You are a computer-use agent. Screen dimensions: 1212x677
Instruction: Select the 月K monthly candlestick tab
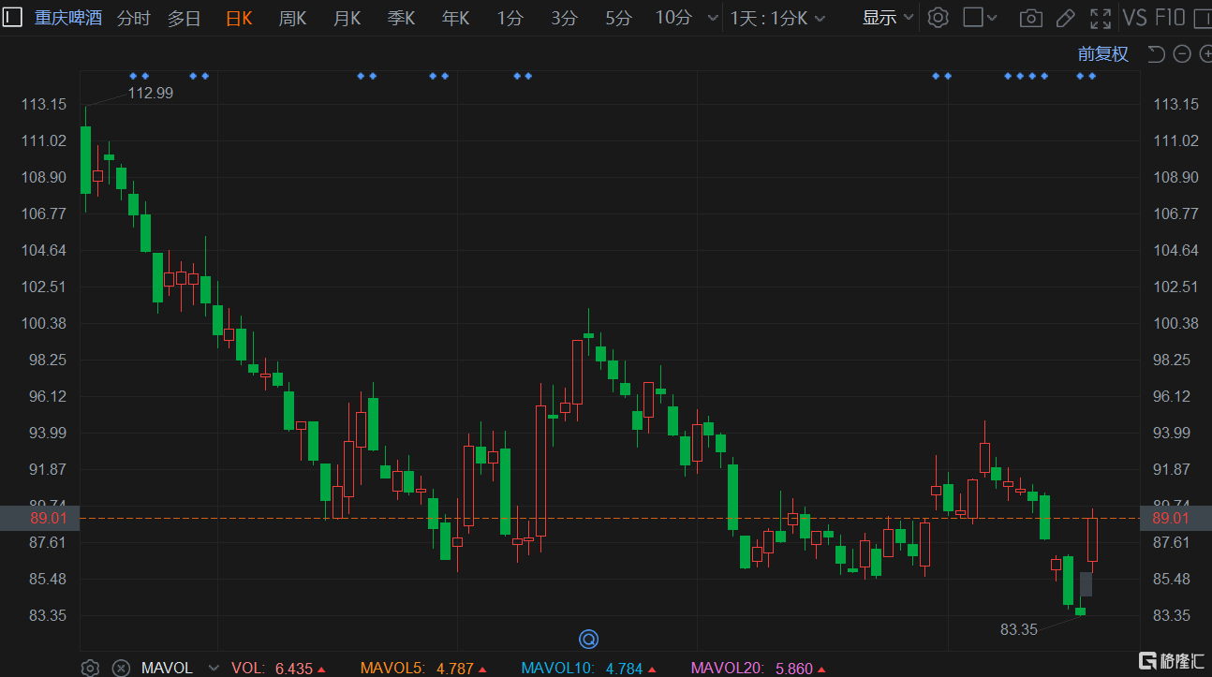tap(347, 18)
